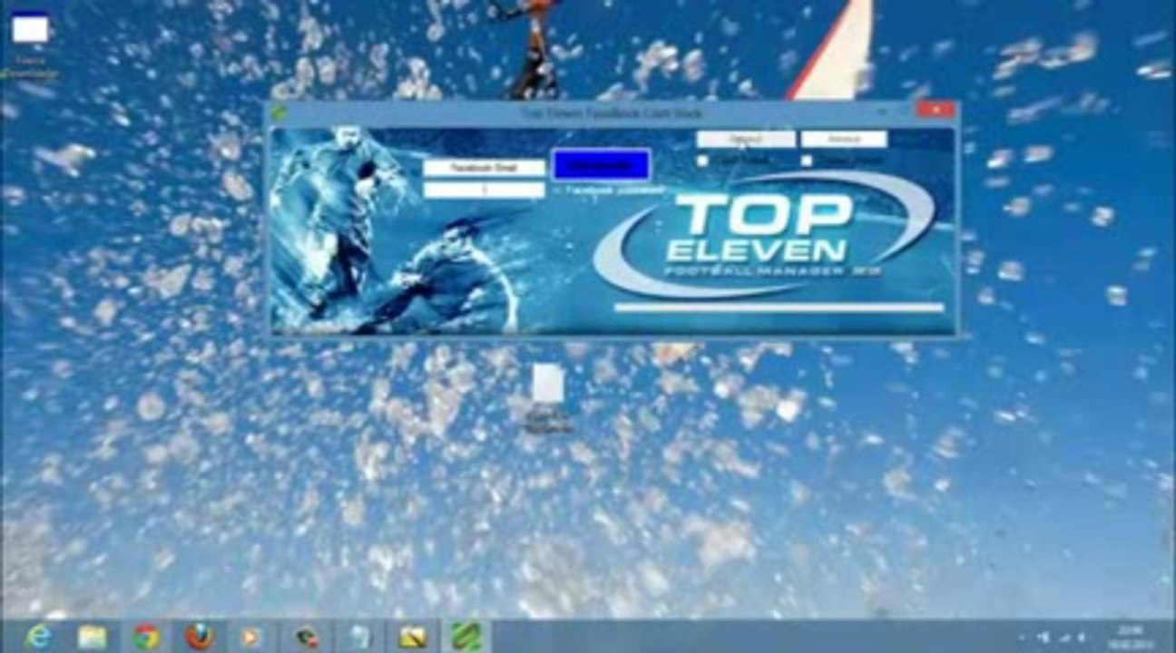Viewport: 1176px width, 653px height.
Task: Select the desktop icon in top-left corner
Action: pos(30,44)
